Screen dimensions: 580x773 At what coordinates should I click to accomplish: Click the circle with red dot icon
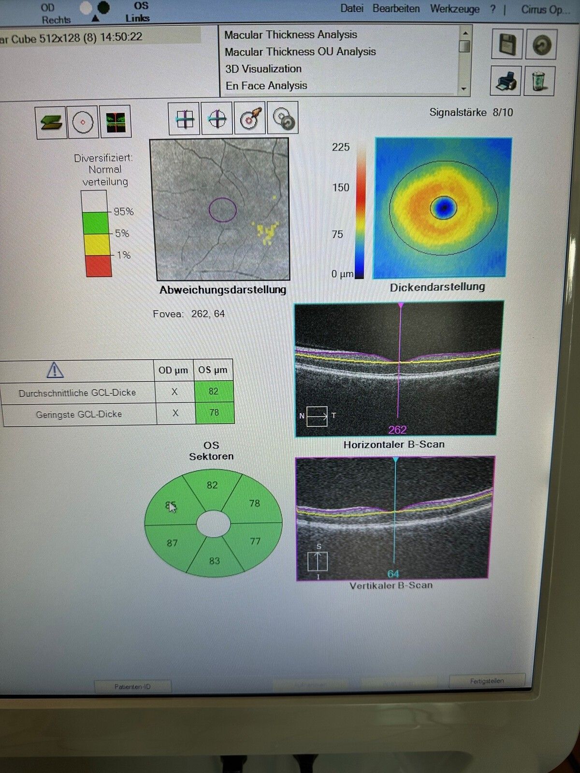83,122
